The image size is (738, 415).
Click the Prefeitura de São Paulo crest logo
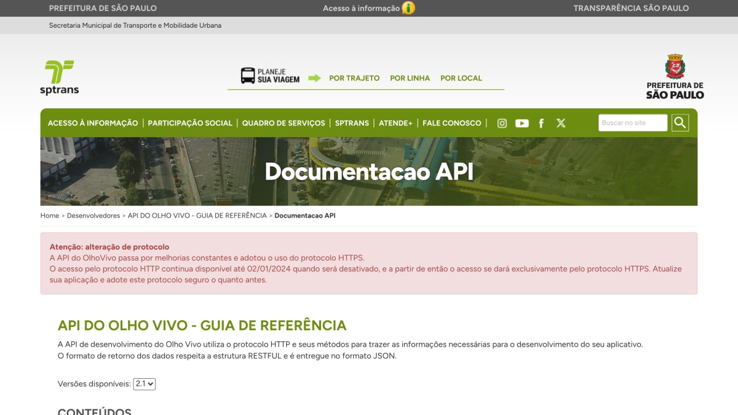(675, 77)
